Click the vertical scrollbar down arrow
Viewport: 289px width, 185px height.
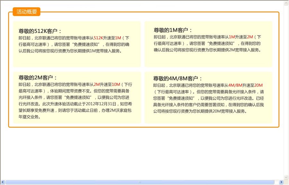tap(286, 177)
